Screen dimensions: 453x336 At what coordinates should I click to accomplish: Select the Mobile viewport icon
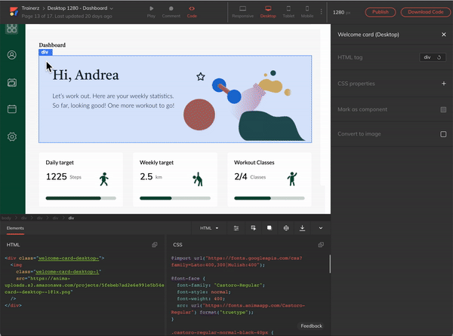point(307,9)
